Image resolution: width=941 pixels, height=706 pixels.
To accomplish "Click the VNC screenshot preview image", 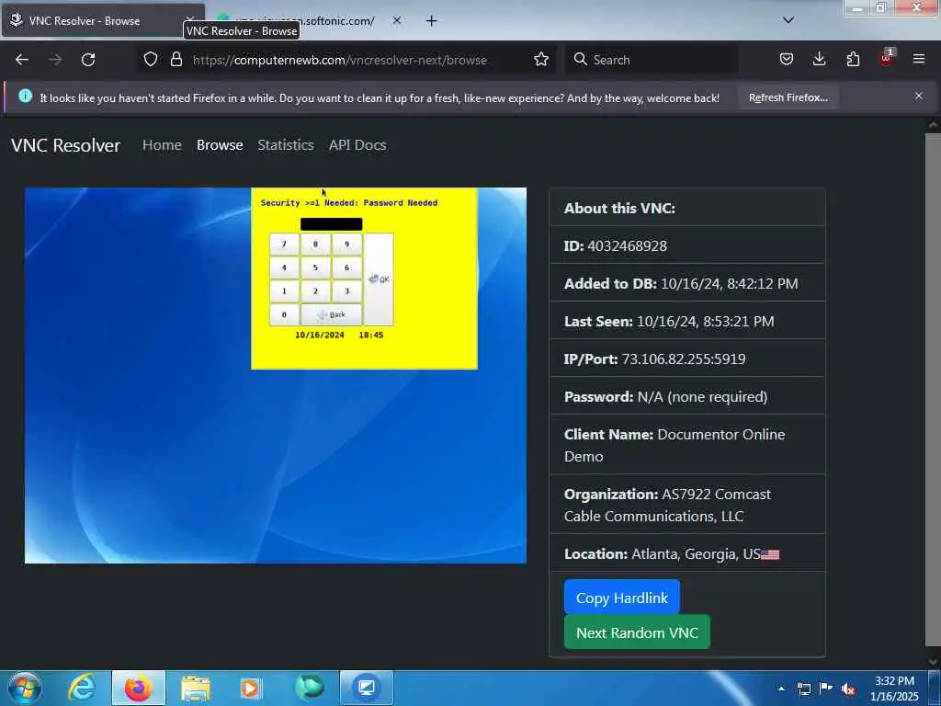I will [x=276, y=375].
